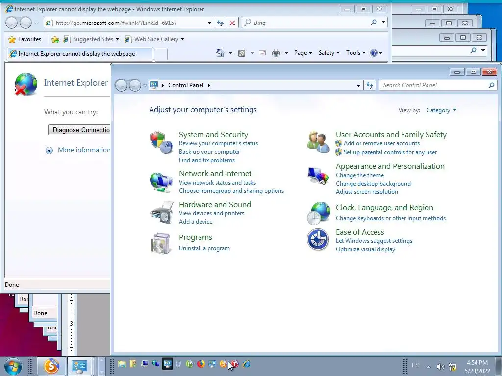Open Internet Explorer Page menu
502x376 pixels.
point(303,53)
